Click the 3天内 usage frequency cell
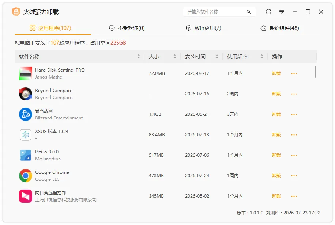Screen dimensions: 335x225 (x=233, y=114)
